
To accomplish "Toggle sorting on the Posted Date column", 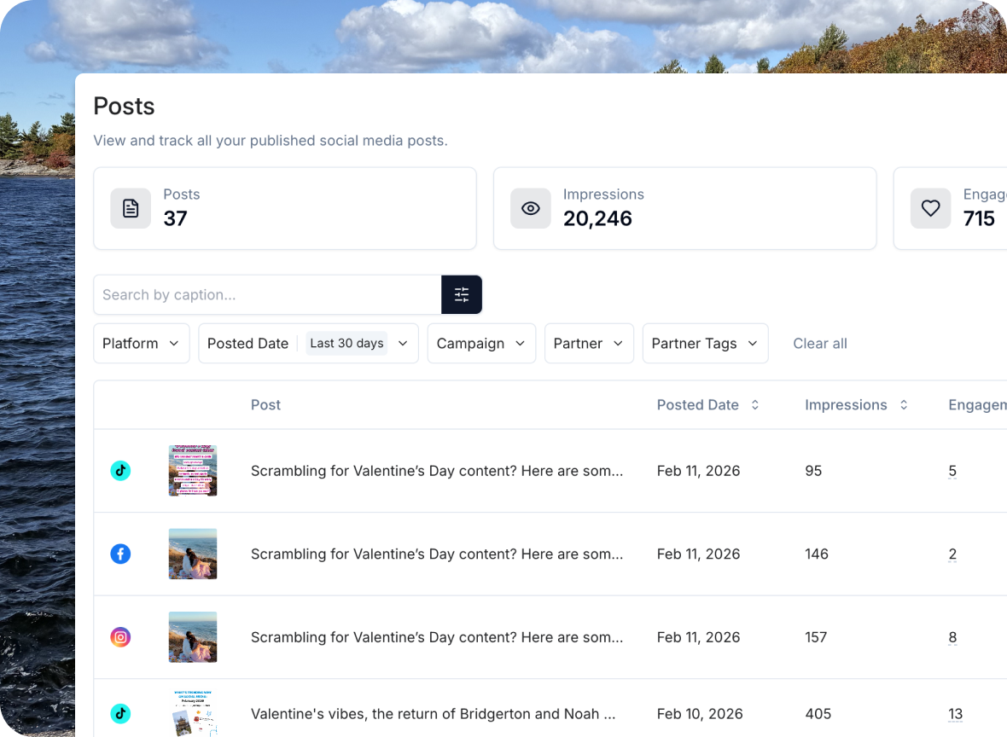I will (754, 405).
